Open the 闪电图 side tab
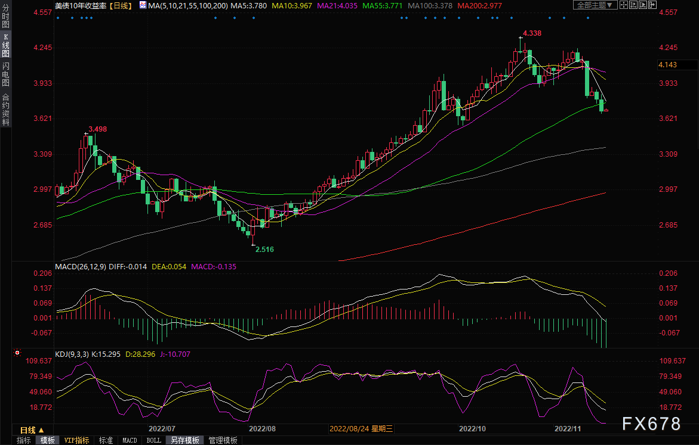 coord(5,77)
